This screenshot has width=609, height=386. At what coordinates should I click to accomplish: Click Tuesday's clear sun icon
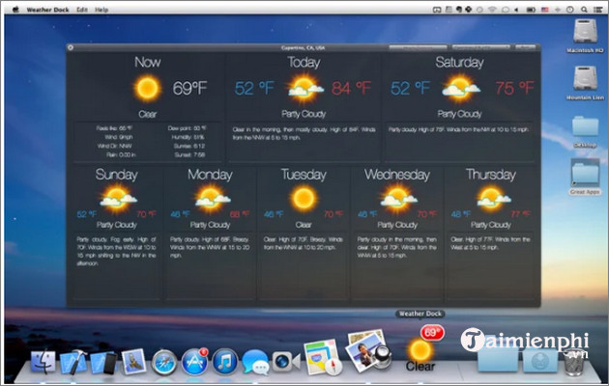[x=304, y=198]
